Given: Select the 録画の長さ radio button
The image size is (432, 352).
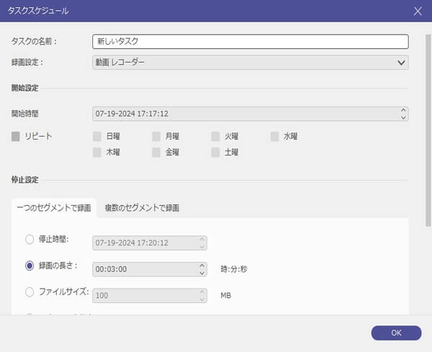Looking at the screenshot, I should tap(30, 266).
